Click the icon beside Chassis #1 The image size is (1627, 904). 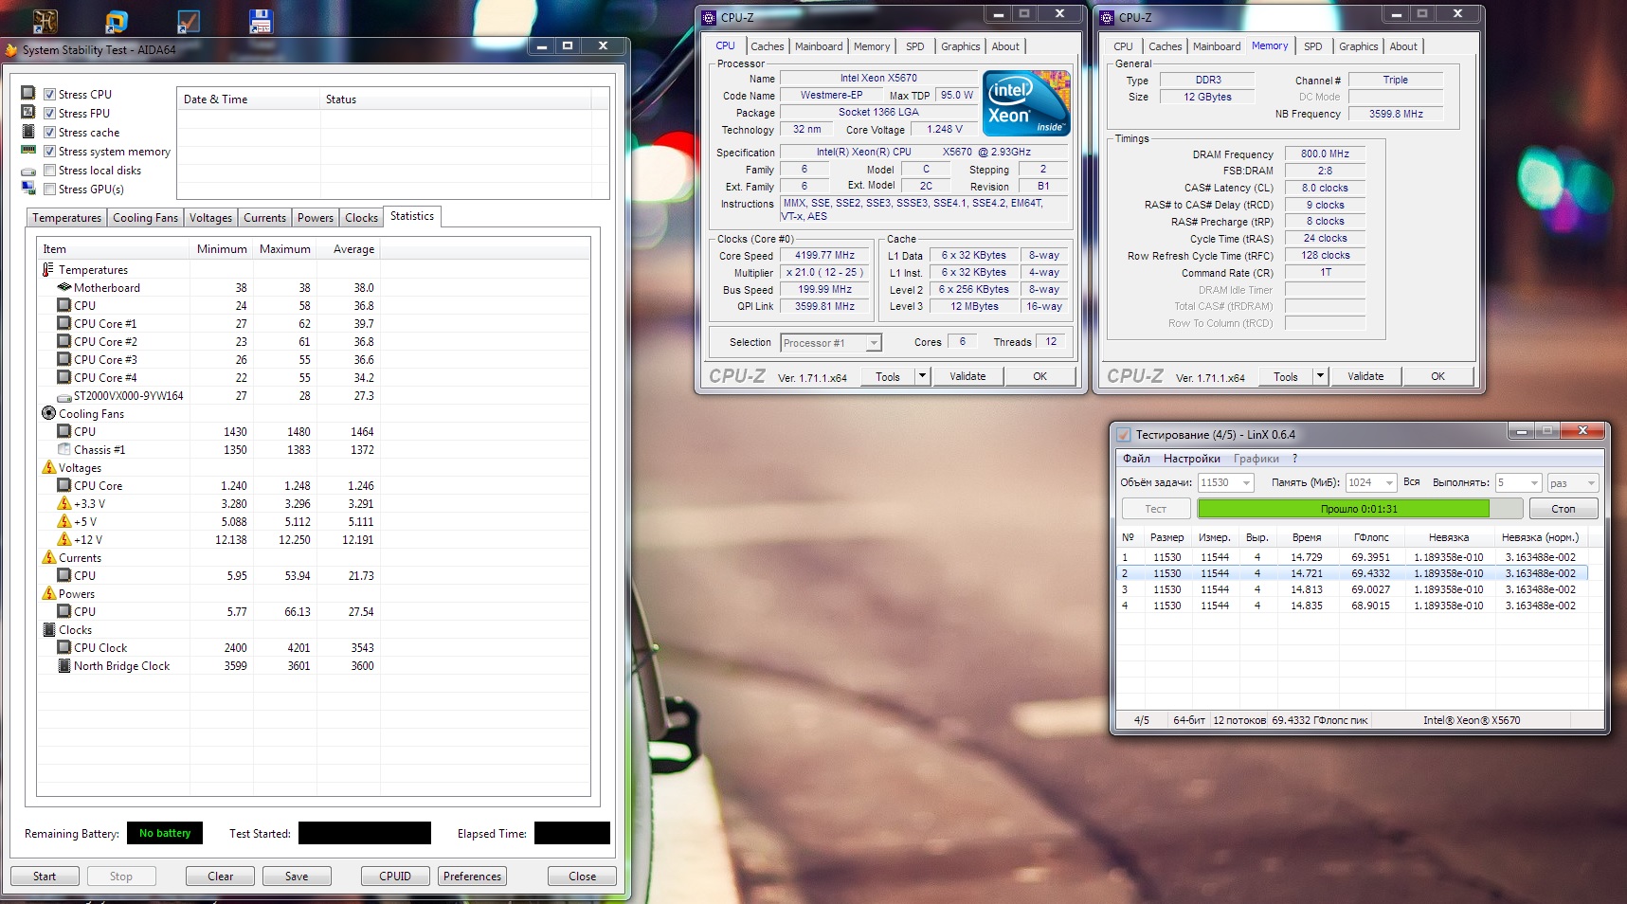pos(64,449)
